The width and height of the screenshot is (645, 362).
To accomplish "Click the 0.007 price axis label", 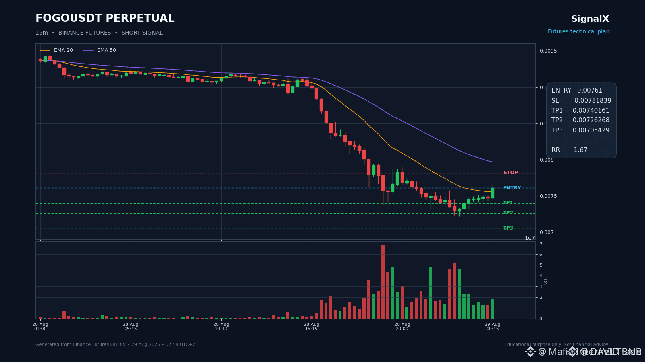I will coord(547,232).
